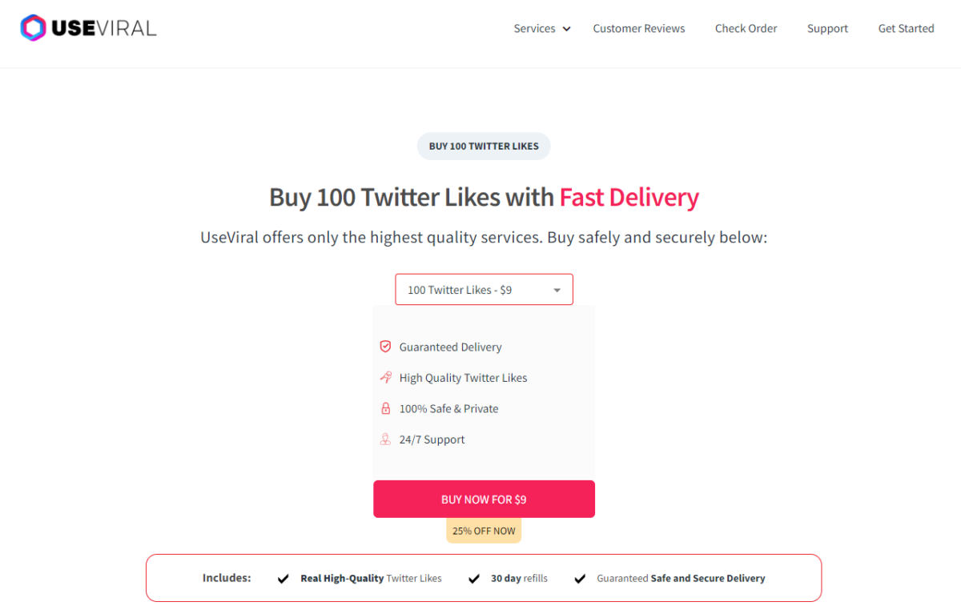Click the checkmark before Real High-Quality Twitter Likes
961x614 pixels.
pyautogui.click(x=283, y=578)
